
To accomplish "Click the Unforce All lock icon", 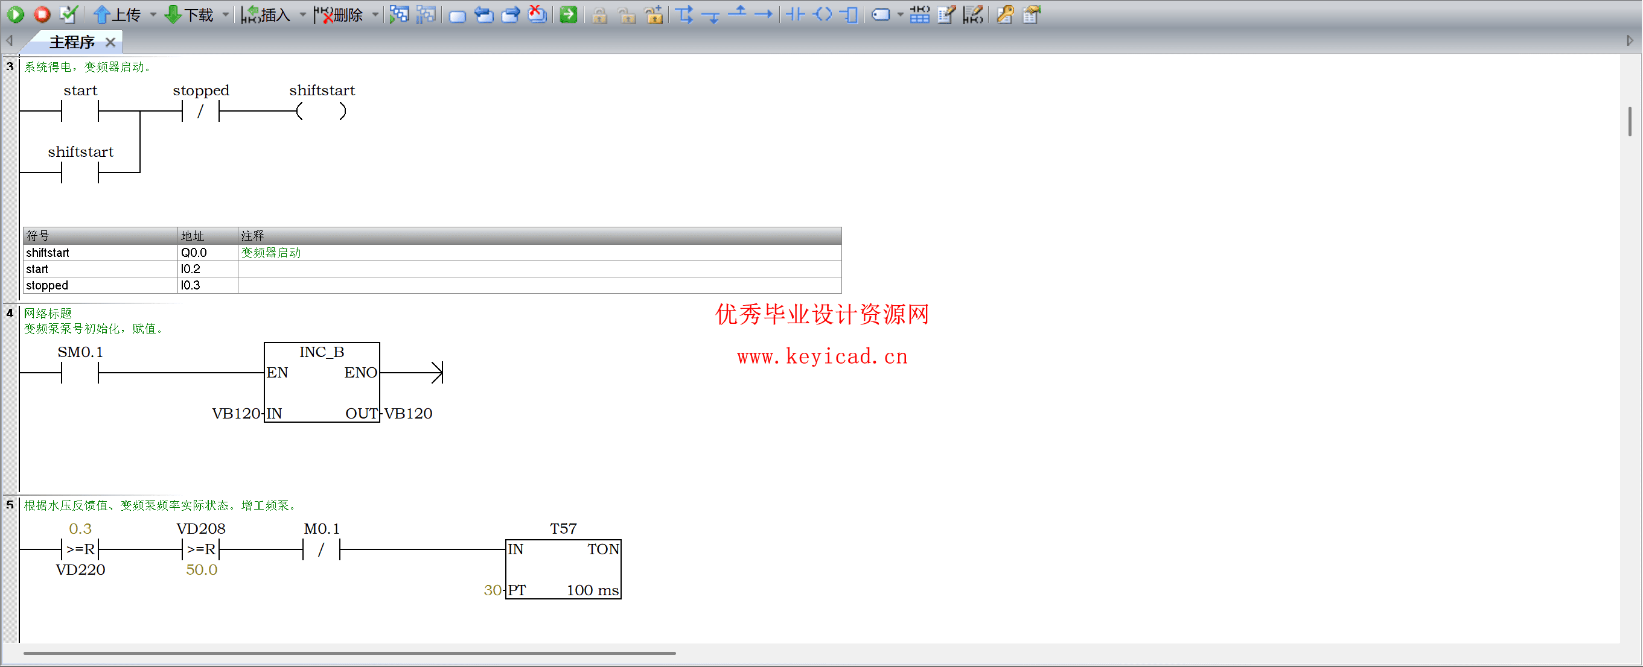I will (654, 14).
